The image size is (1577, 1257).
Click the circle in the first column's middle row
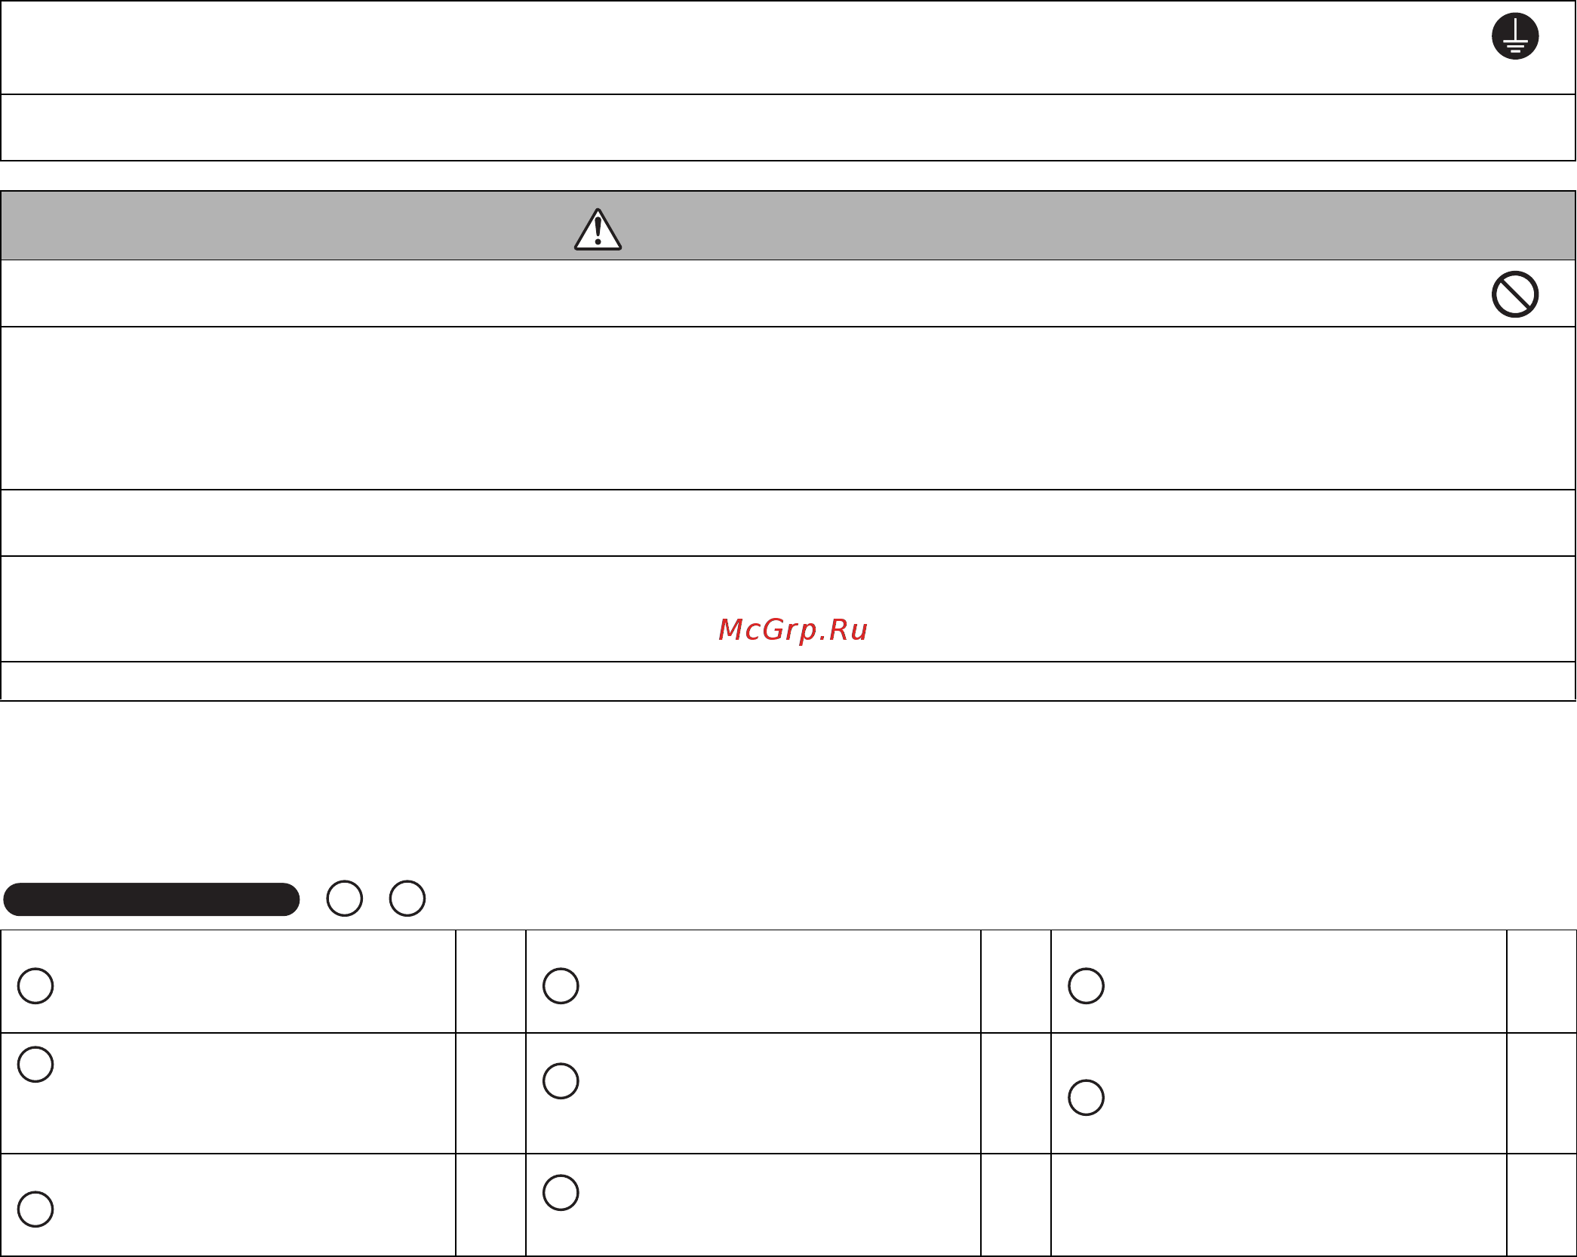pos(35,1065)
